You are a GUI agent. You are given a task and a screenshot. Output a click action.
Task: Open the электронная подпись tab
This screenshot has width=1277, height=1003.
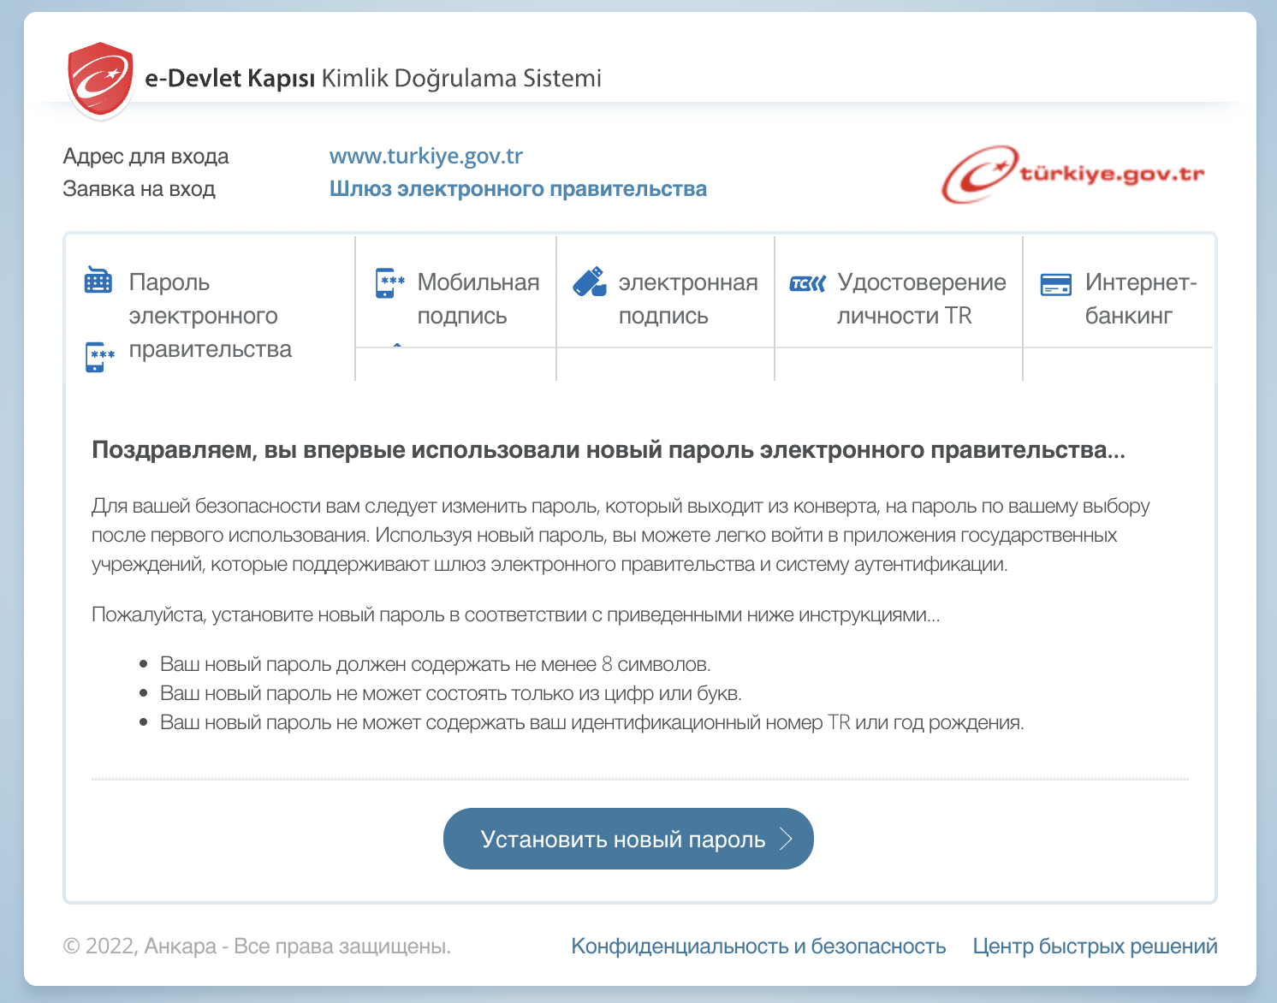coord(687,299)
